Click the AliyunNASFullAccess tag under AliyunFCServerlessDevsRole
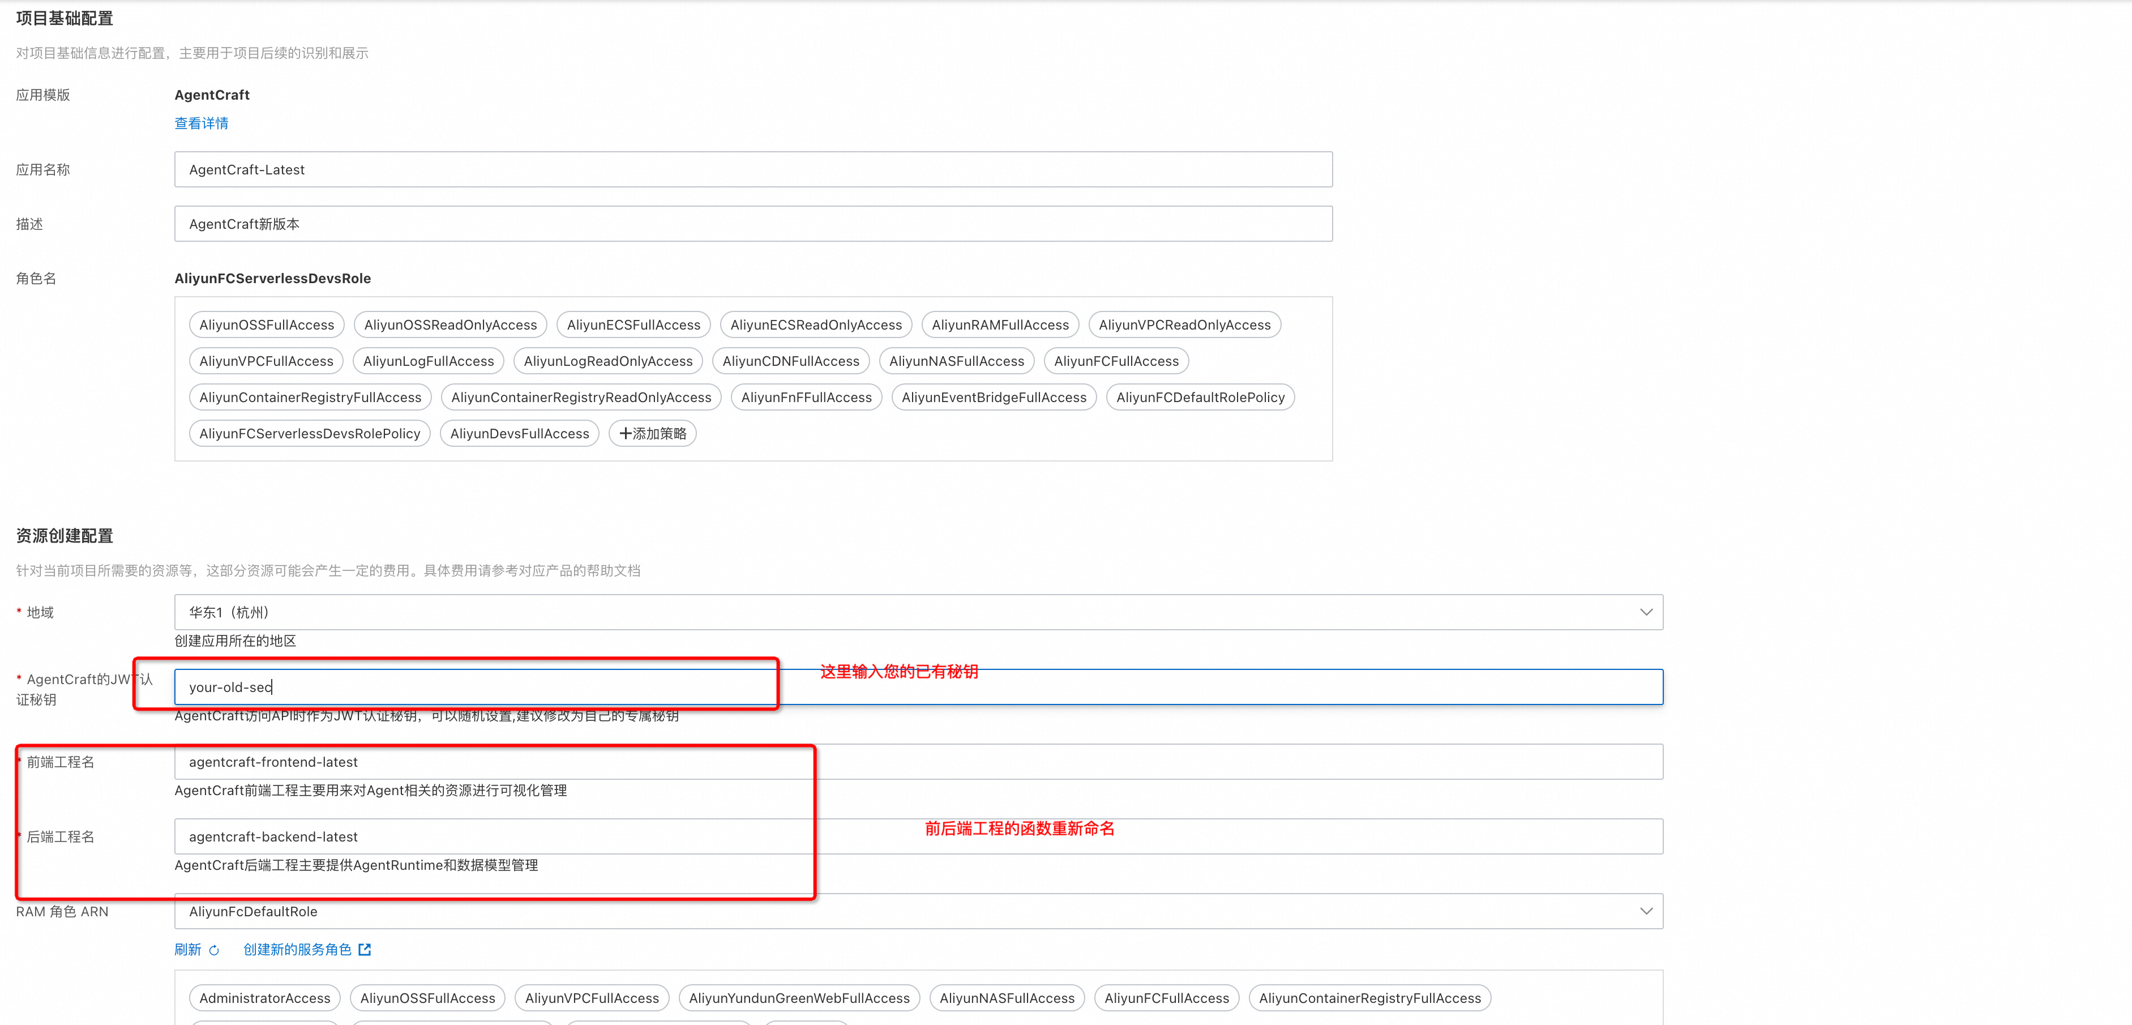The image size is (2132, 1025). point(956,362)
